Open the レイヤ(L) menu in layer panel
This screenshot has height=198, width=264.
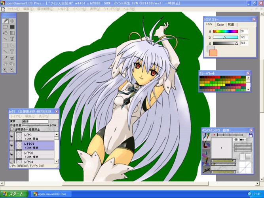pyautogui.click(x=16, y=116)
